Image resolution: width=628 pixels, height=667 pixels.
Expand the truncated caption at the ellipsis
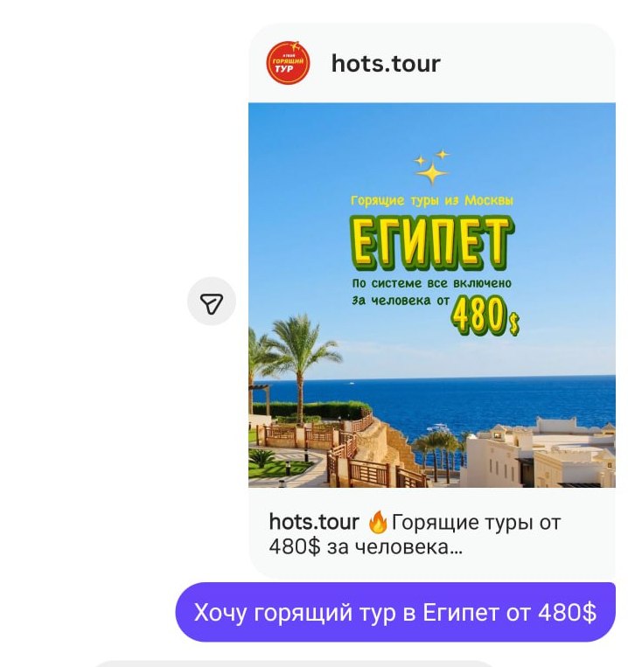point(456,547)
